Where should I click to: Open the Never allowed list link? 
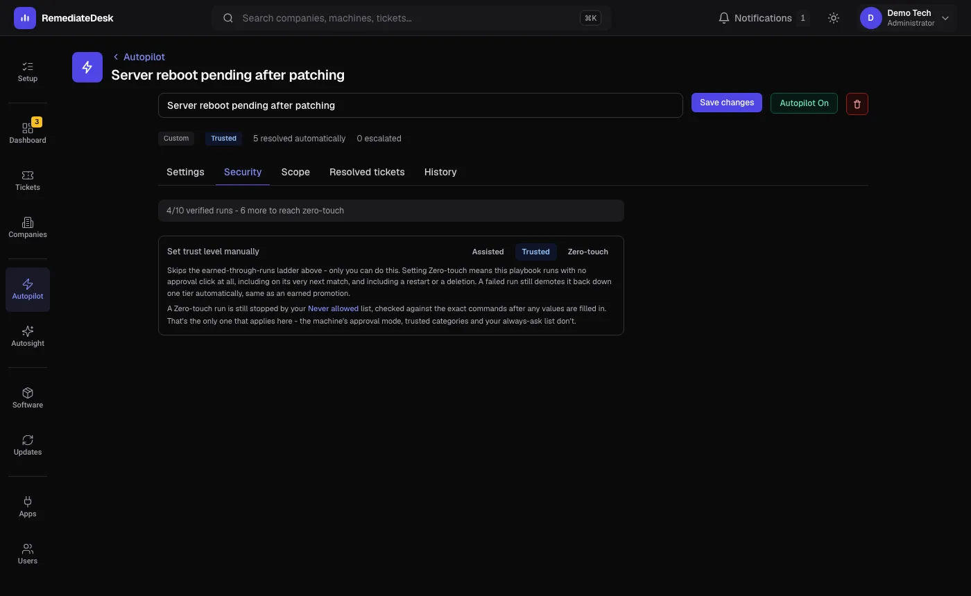pyautogui.click(x=333, y=308)
